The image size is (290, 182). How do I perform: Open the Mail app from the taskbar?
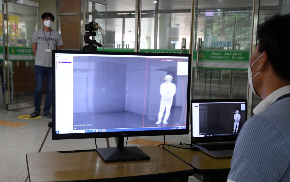100,131
